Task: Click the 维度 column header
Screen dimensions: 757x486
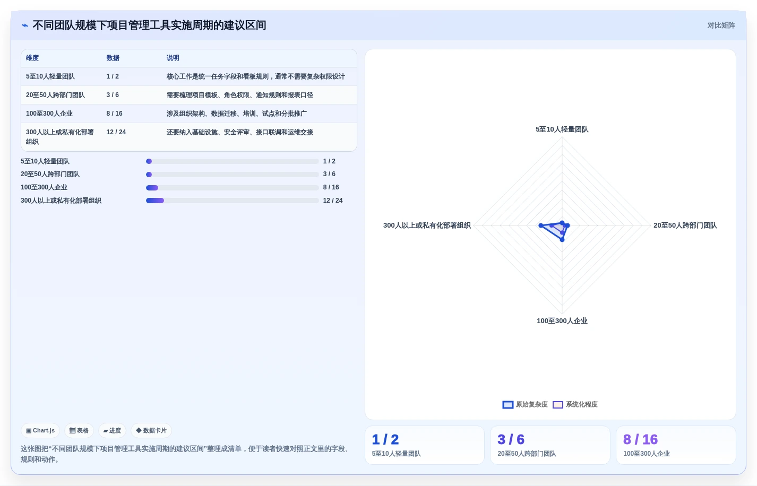Action: [x=32, y=58]
